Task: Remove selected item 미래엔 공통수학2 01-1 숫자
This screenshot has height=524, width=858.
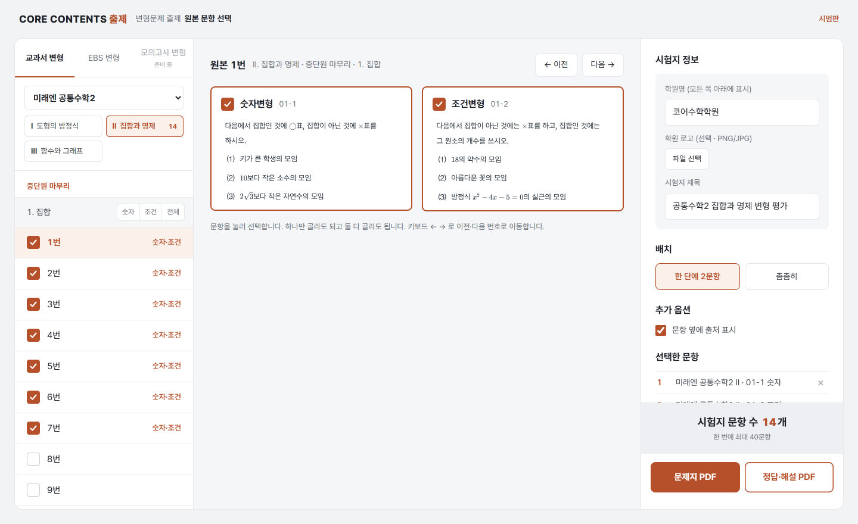Action: pyautogui.click(x=820, y=383)
